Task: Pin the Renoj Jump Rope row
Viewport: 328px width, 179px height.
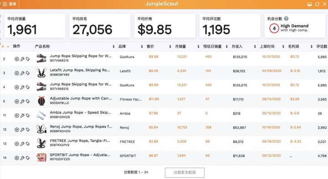Action: point(22,130)
